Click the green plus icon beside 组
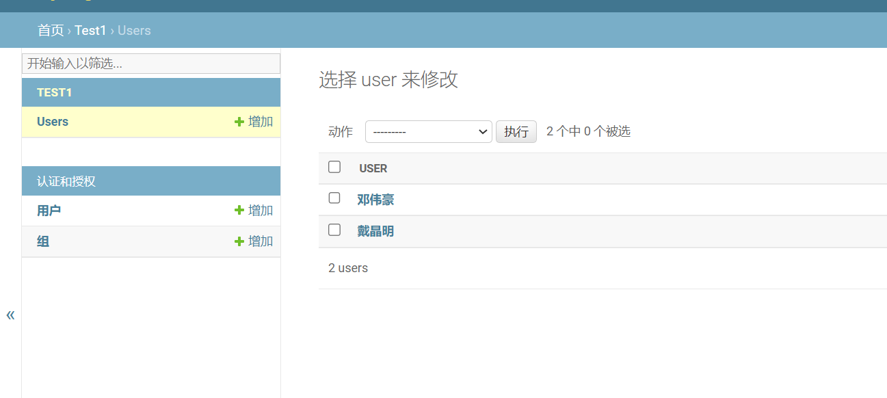The height and width of the screenshot is (398, 887). coord(239,241)
